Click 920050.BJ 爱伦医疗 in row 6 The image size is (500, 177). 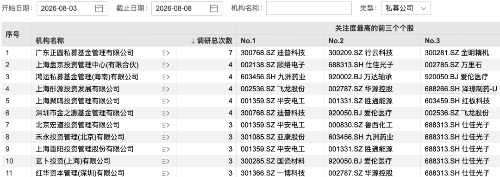tap(360, 113)
